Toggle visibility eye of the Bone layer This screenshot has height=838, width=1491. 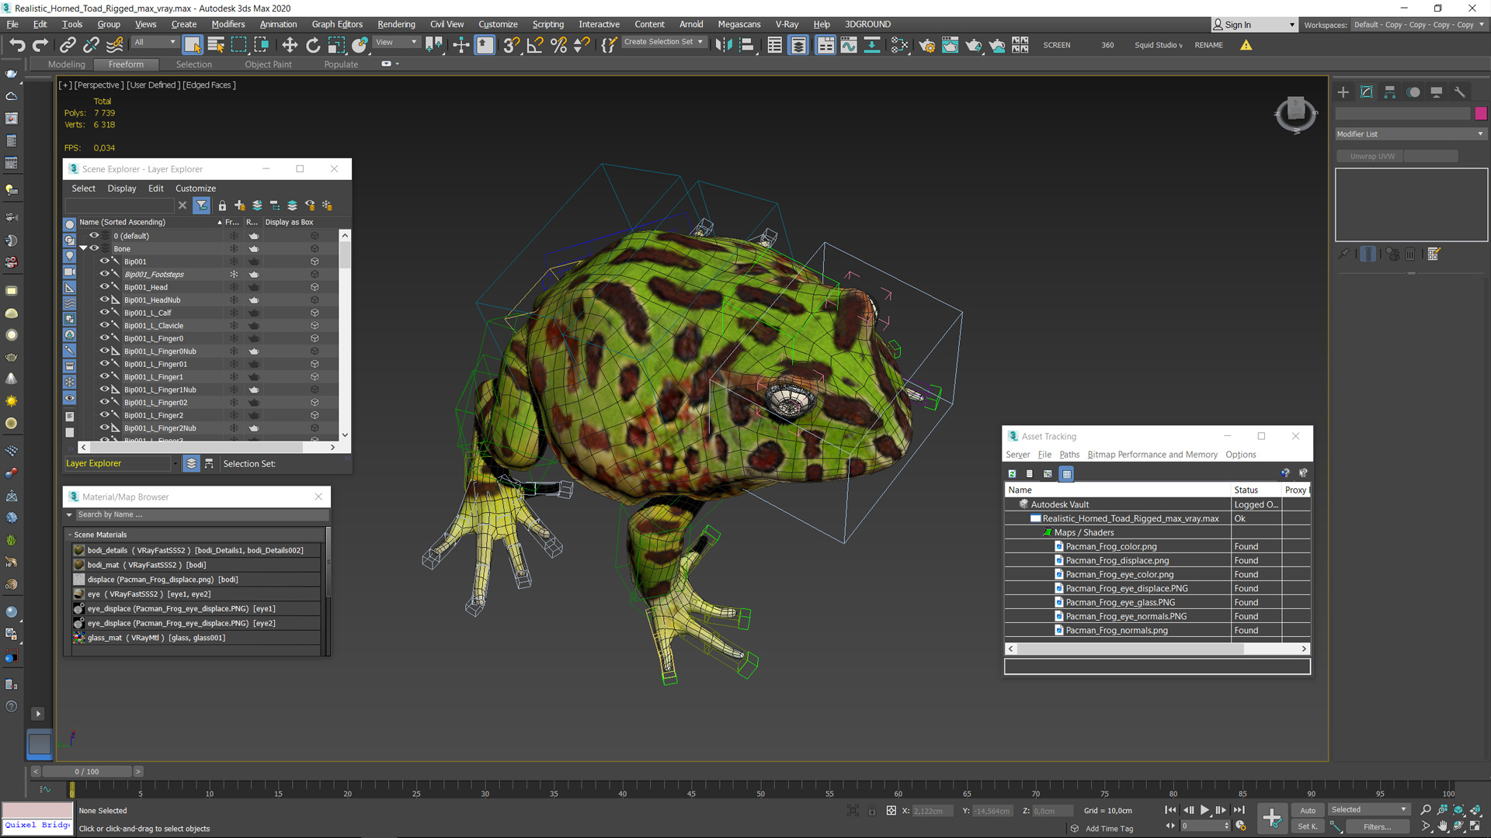[x=94, y=248]
